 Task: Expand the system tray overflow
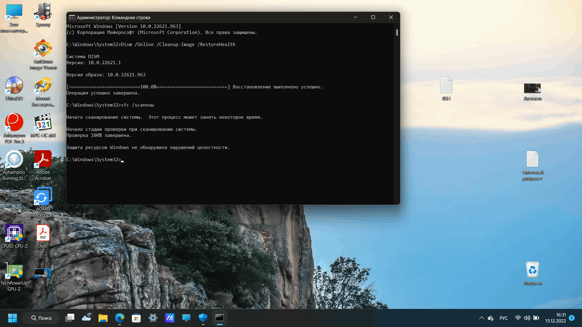tap(481, 318)
